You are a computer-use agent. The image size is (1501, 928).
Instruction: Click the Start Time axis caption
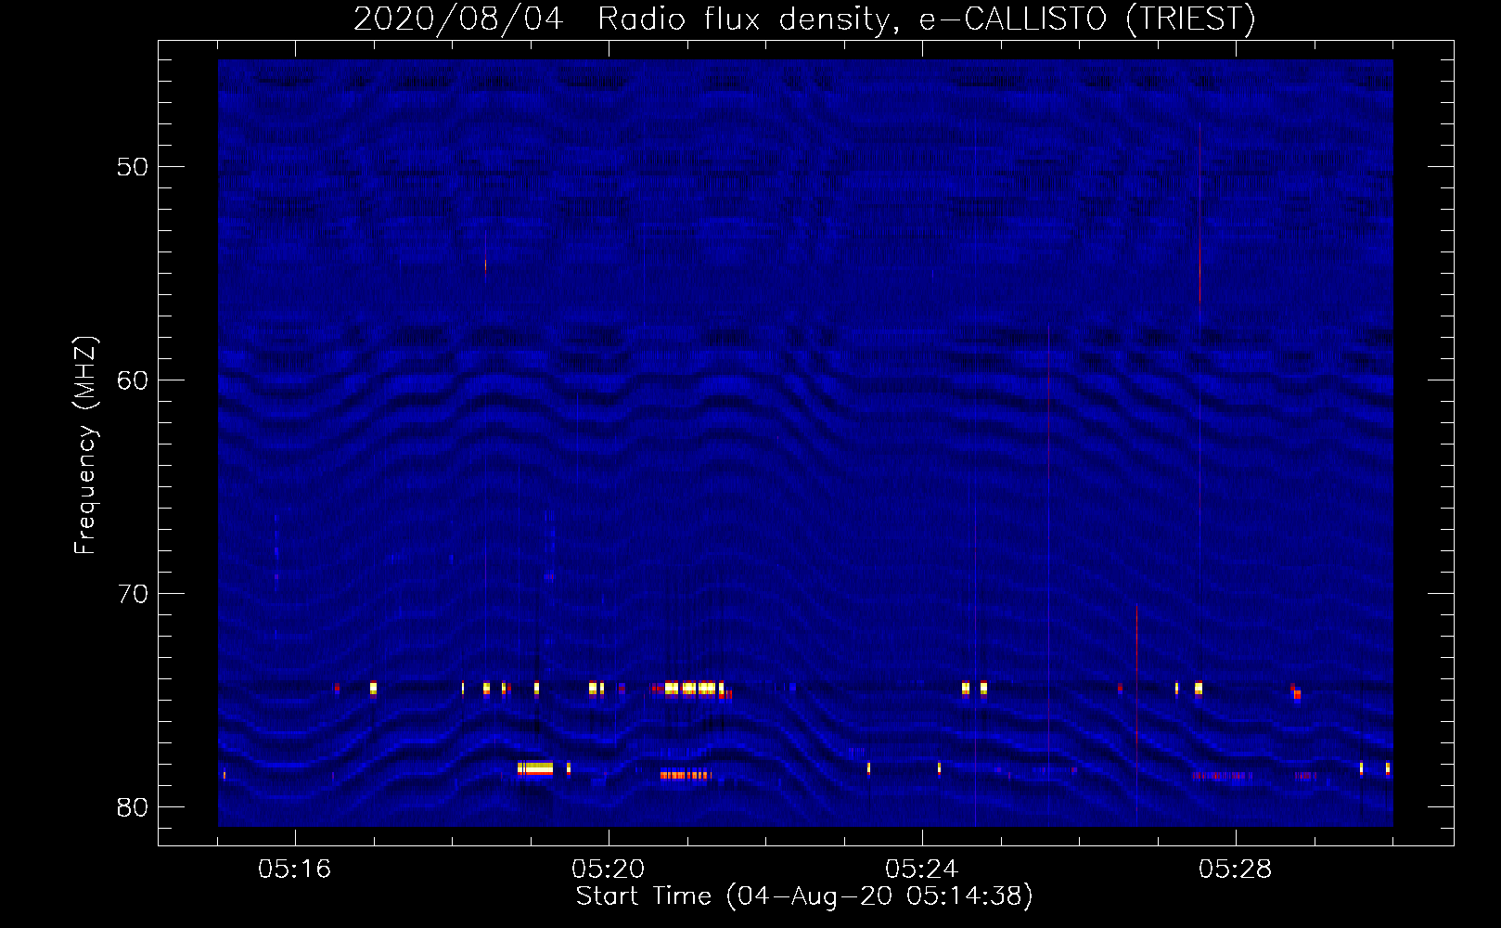tap(804, 896)
